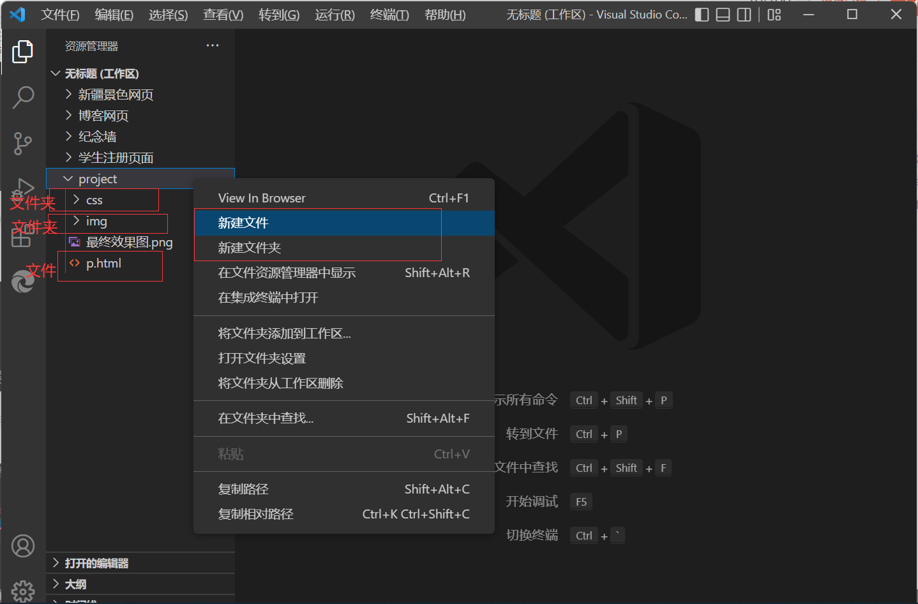Open the Explorer activity bar icon
The image size is (918, 604).
[x=23, y=52]
